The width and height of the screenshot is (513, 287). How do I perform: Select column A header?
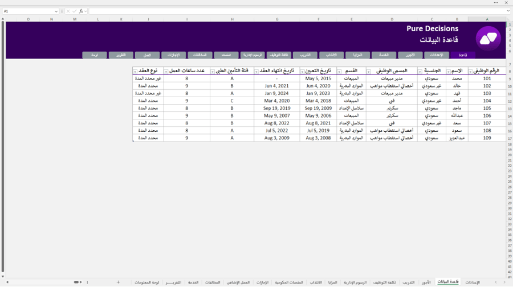coord(487,19)
